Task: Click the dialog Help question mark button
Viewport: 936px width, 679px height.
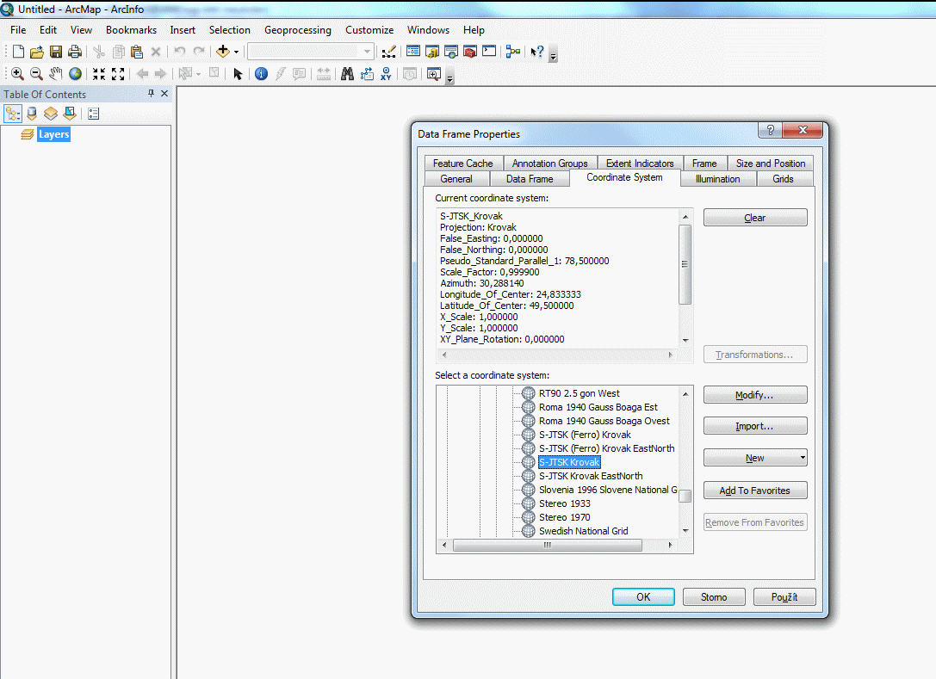Action: tap(770, 130)
